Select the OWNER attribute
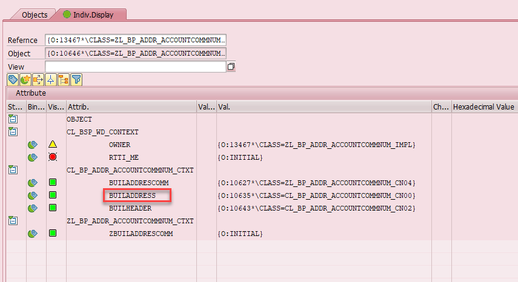This screenshot has width=518, height=282. click(x=119, y=145)
